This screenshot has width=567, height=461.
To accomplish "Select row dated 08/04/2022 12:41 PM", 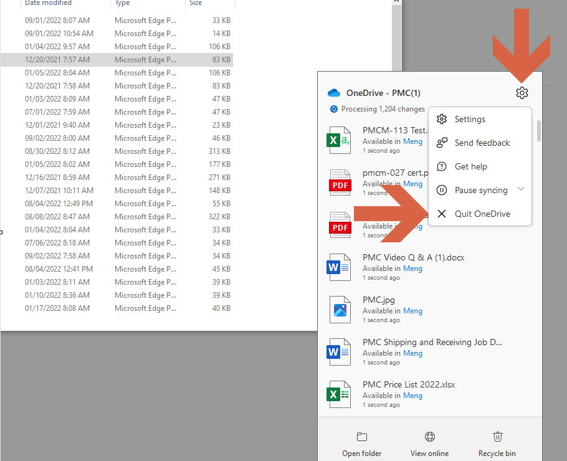I will point(117,269).
